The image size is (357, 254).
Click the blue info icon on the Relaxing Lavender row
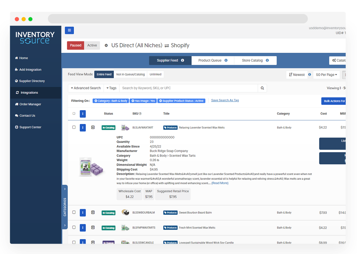[83, 128]
